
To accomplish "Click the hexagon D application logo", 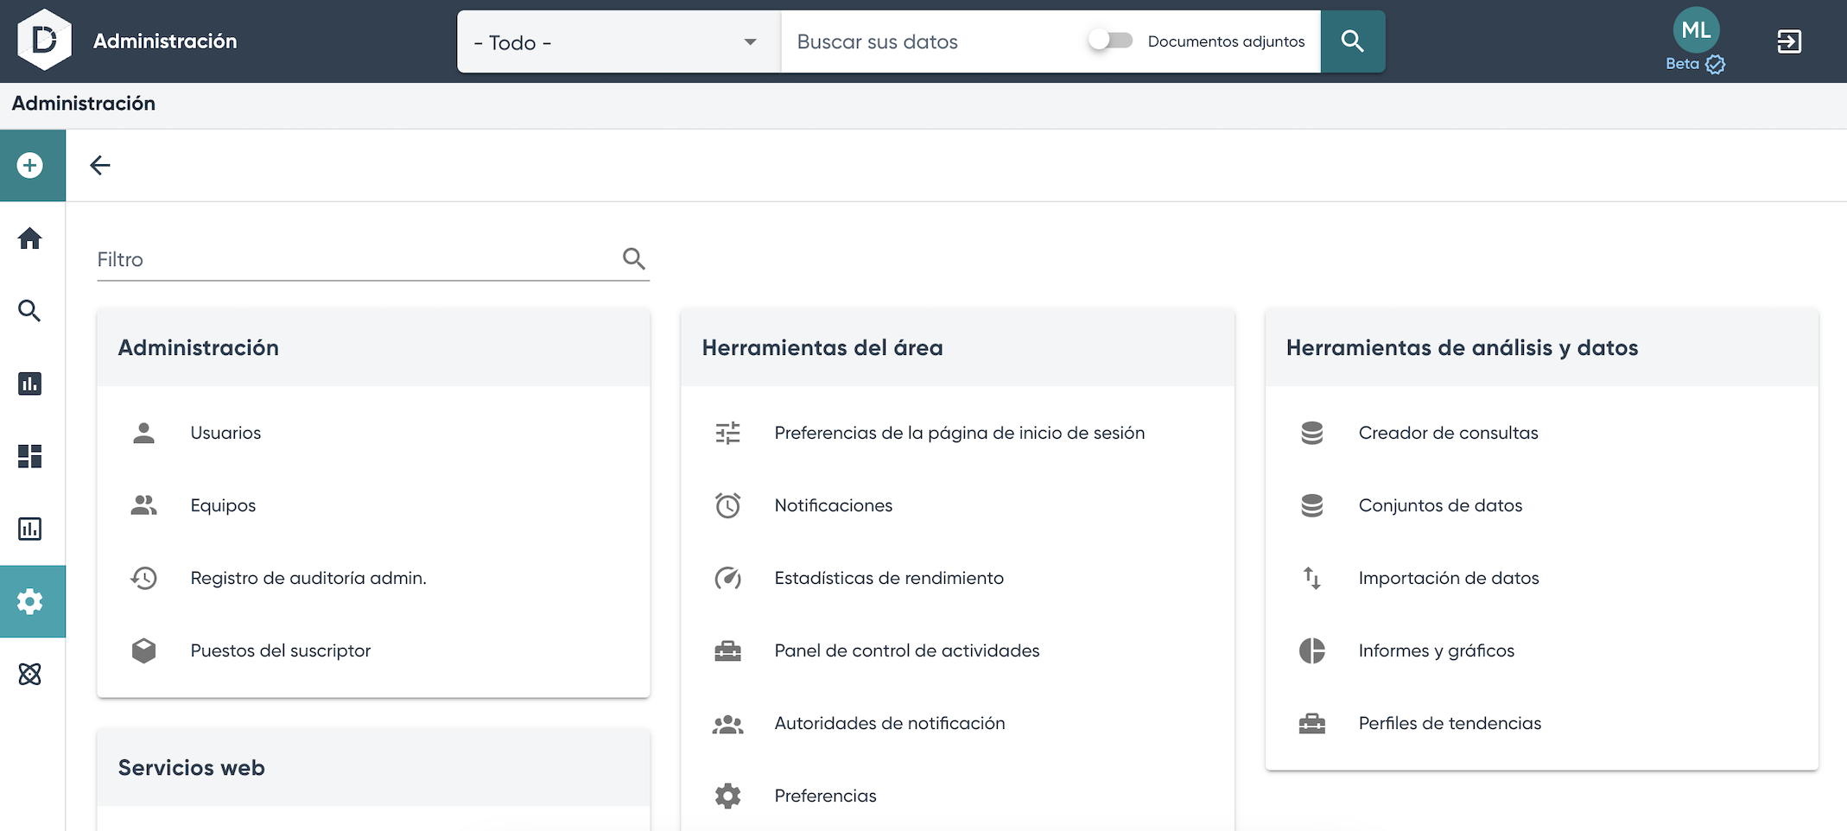I will pos(44,40).
